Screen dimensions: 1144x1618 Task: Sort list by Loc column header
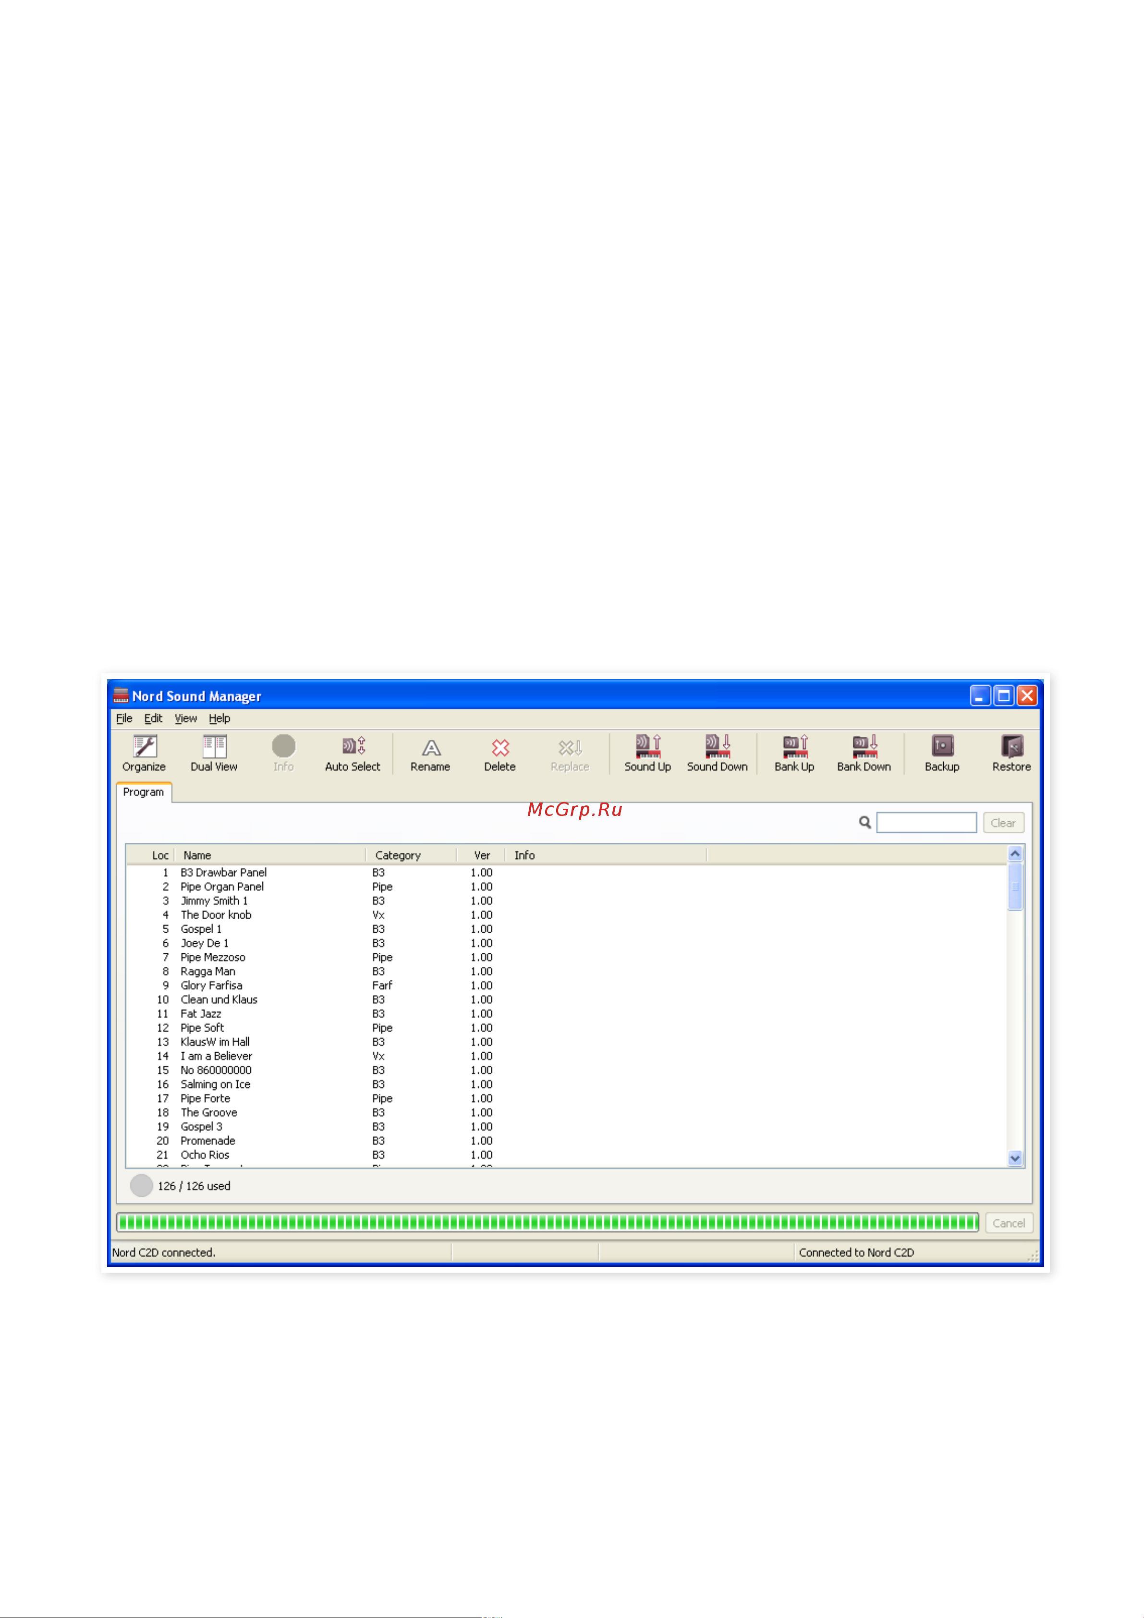151,855
